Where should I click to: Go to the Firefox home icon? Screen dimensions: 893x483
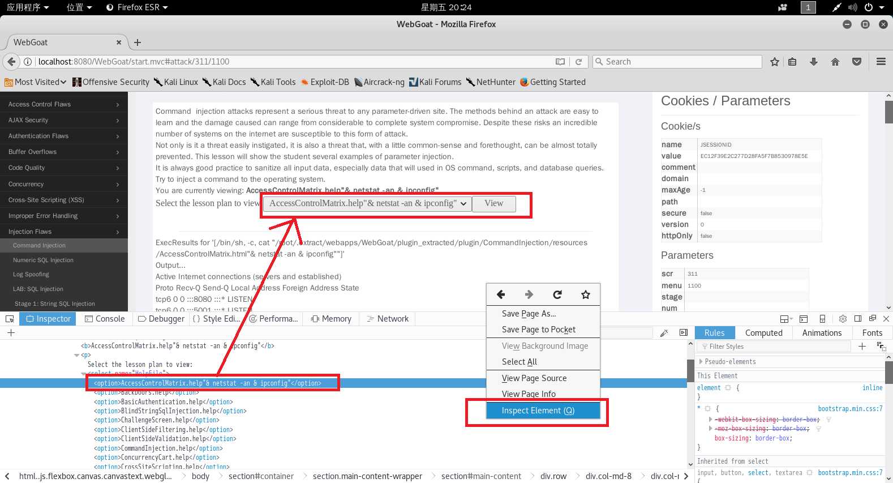(x=835, y=62)
